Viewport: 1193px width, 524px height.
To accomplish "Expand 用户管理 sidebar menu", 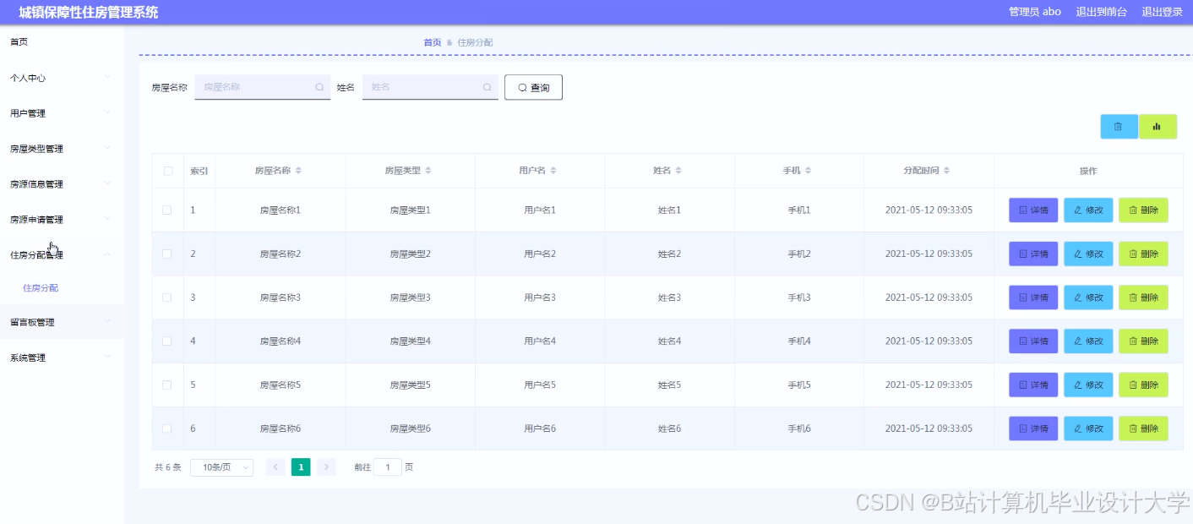I will tap(62, 113).
